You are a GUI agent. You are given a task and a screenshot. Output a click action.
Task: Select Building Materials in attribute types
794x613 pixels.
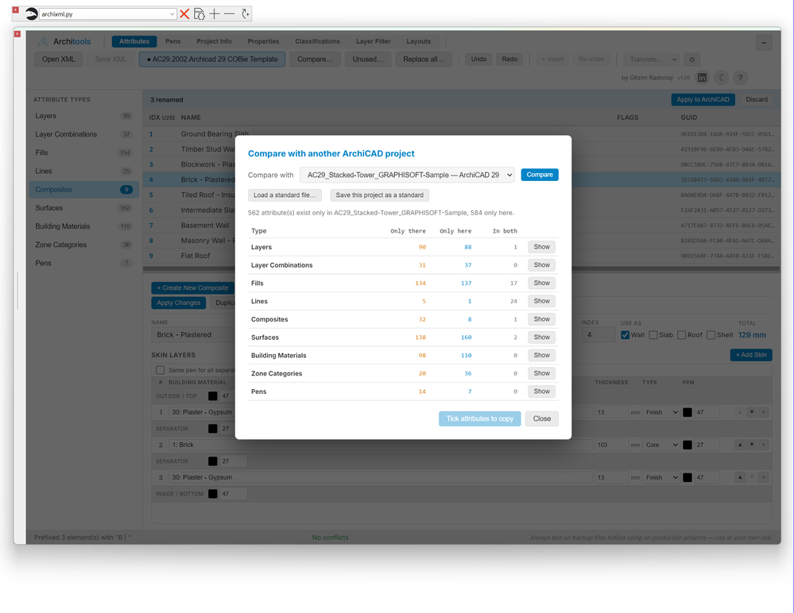pos(83,226)
